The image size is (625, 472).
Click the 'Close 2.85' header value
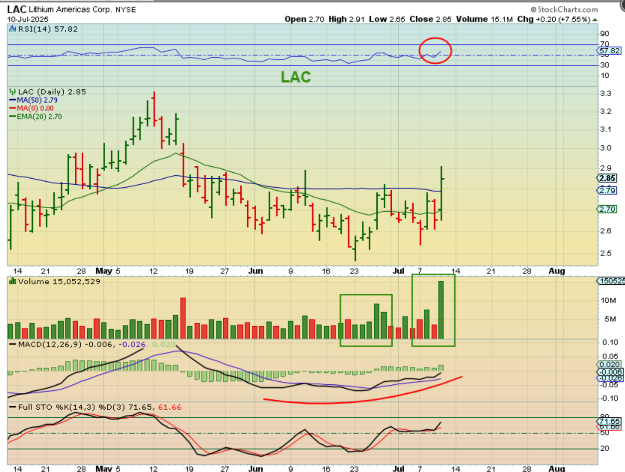click(x=430, y=19)
